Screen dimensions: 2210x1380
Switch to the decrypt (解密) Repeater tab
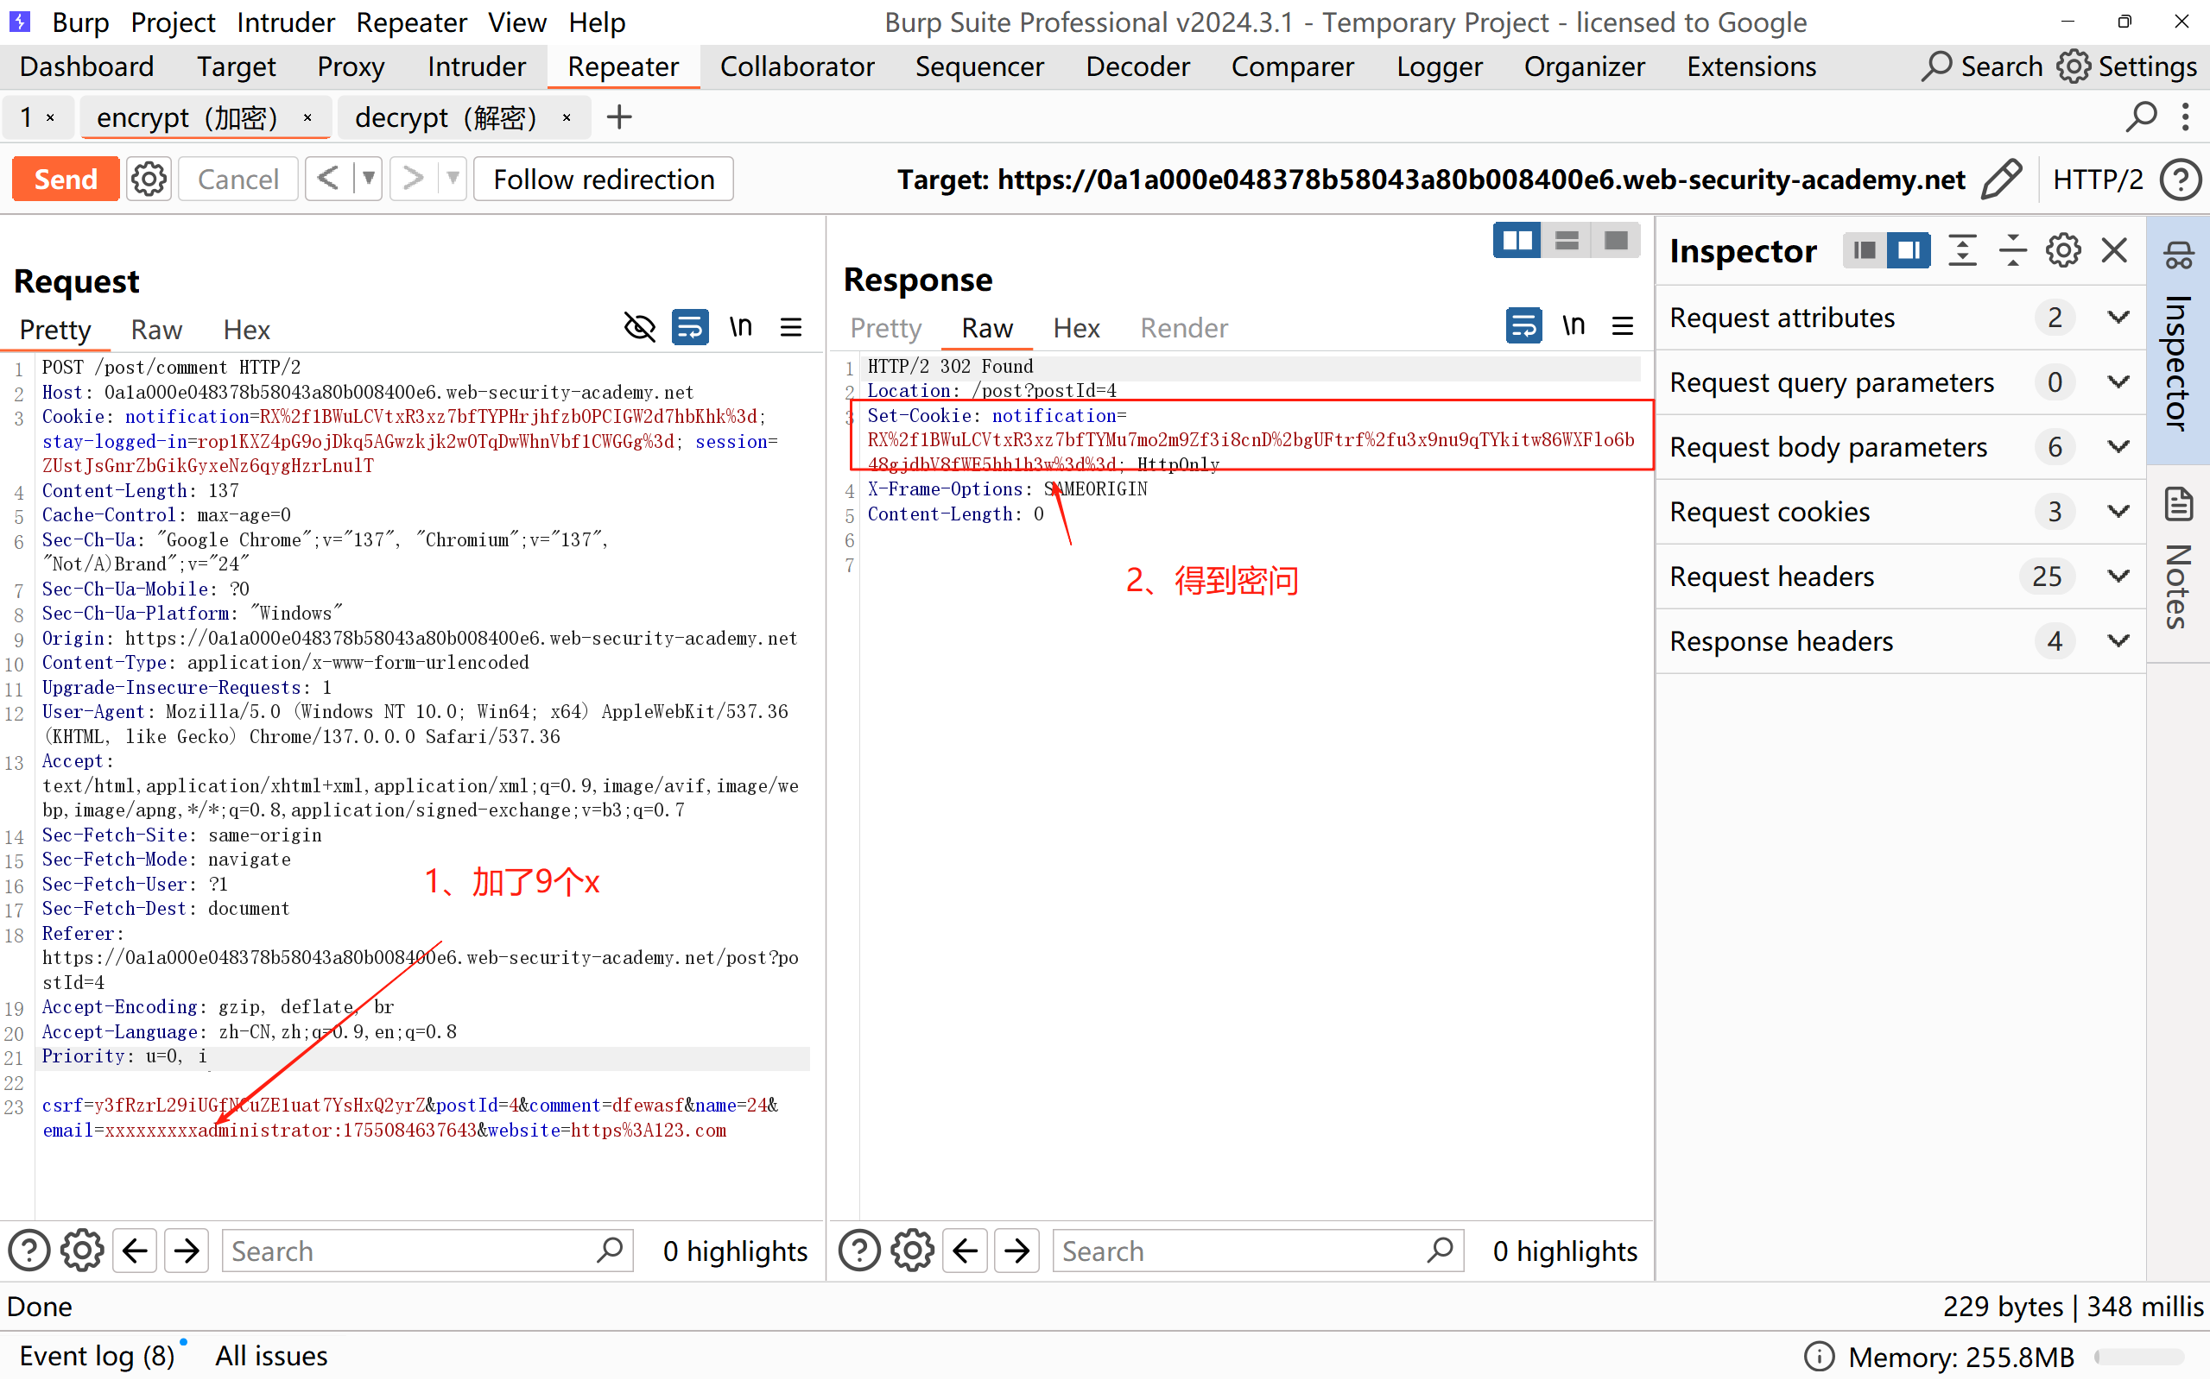446,117
